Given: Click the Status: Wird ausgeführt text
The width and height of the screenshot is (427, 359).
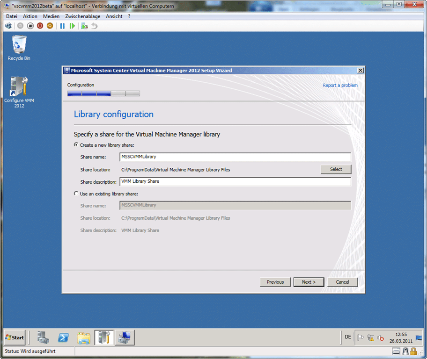Looking at the screenshot, I should pos(30,351).
